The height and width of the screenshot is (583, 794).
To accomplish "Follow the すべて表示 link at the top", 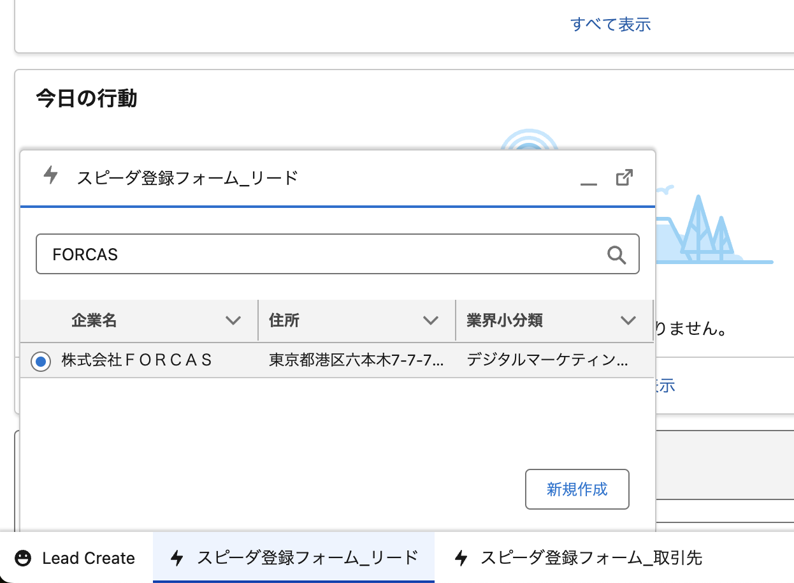I will (x=610, y=25).
